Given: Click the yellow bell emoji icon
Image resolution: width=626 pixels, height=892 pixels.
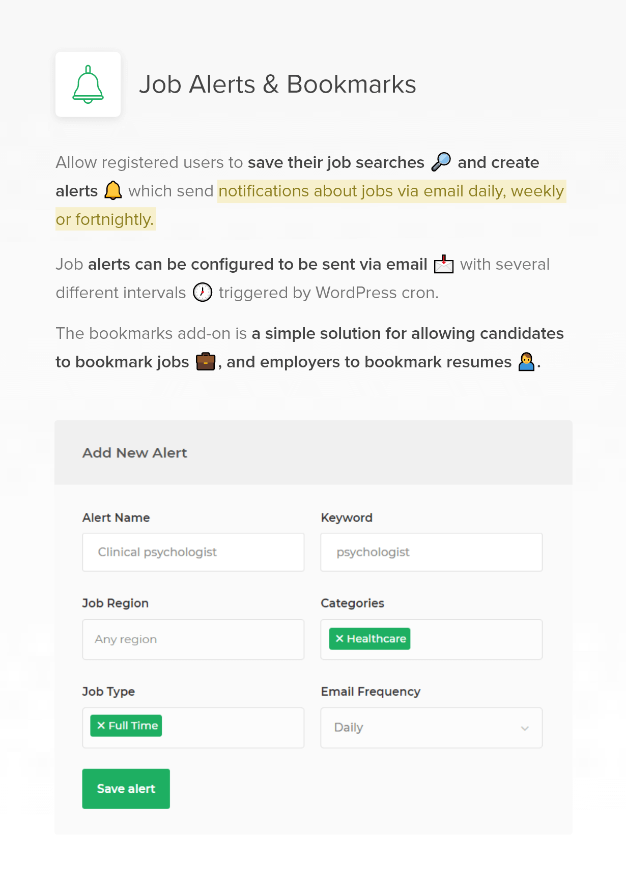Looking at the screenshot, I should pyautogui.click(x=113, y=191).
